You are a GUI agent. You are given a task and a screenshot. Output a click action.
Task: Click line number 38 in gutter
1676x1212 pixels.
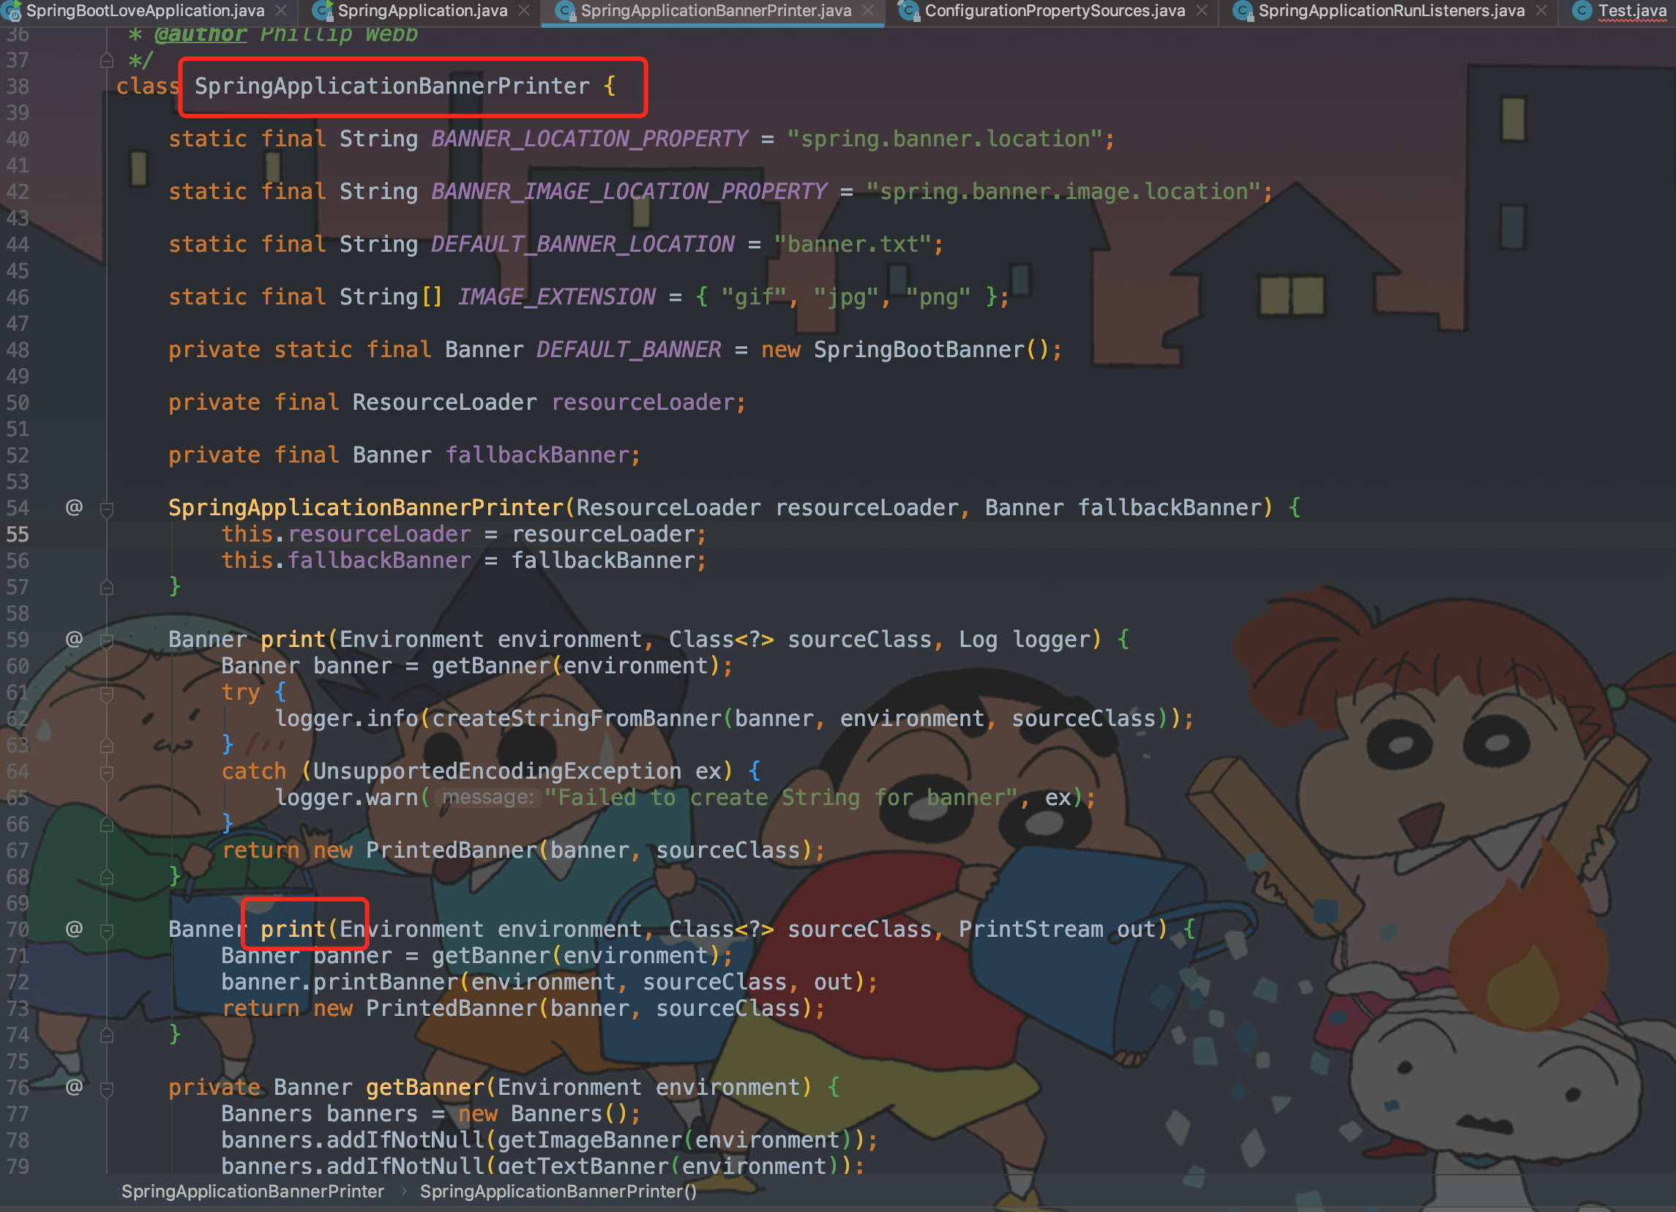[x=18, y=86]
